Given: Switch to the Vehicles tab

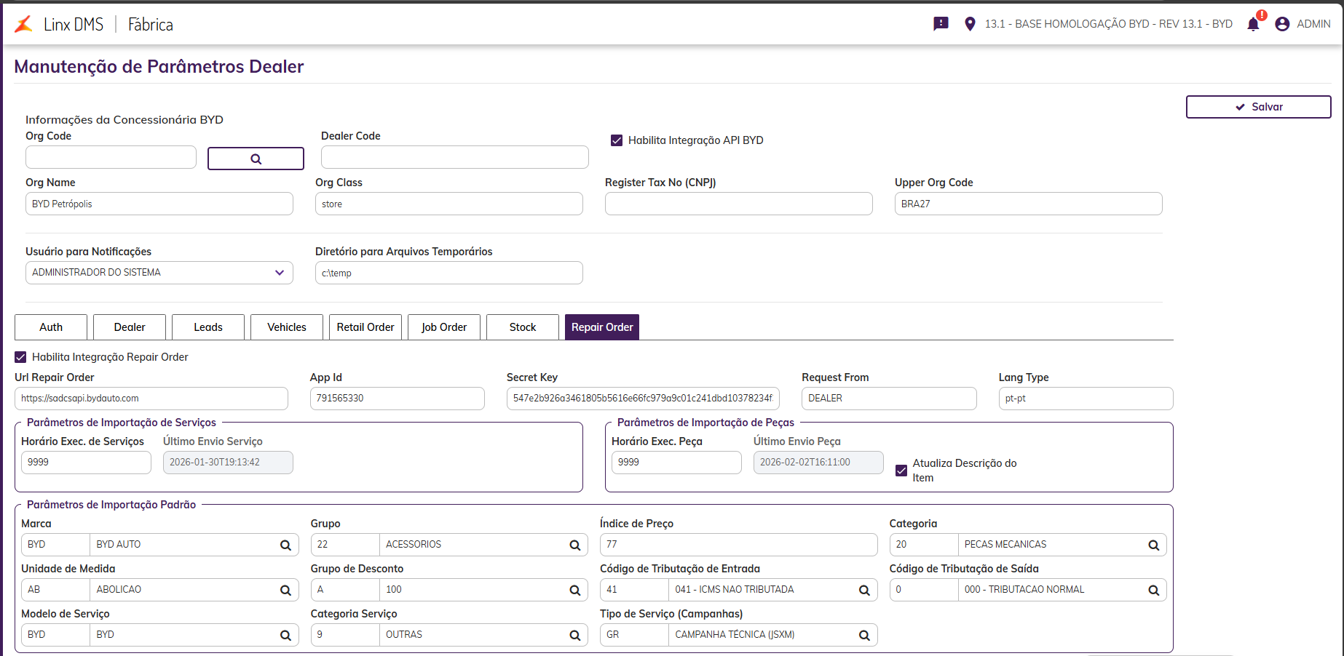Looking at the screenshot, I should coord(287,327).
